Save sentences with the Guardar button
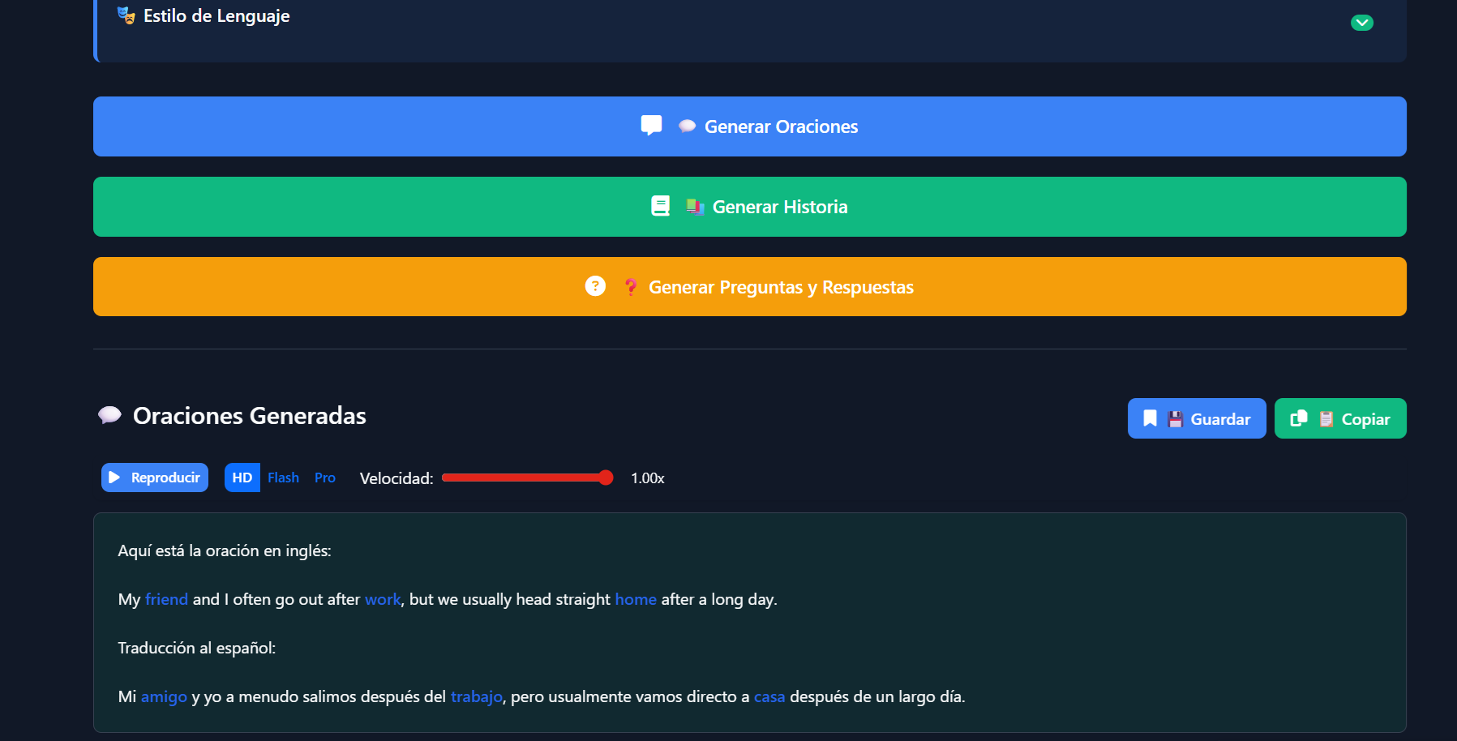Viewport: 1457px width, 741px height. pos(1197,418)
